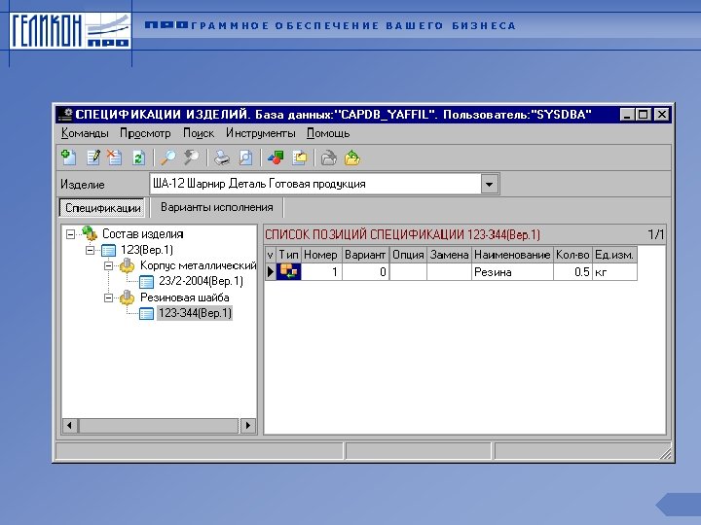Click the printer icon

tap(222, 157)
